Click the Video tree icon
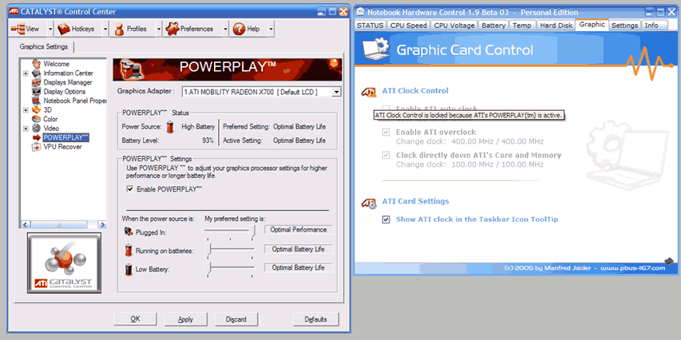Image resolution: width=681 pixels, height=340 pixels. coord(37,128)
